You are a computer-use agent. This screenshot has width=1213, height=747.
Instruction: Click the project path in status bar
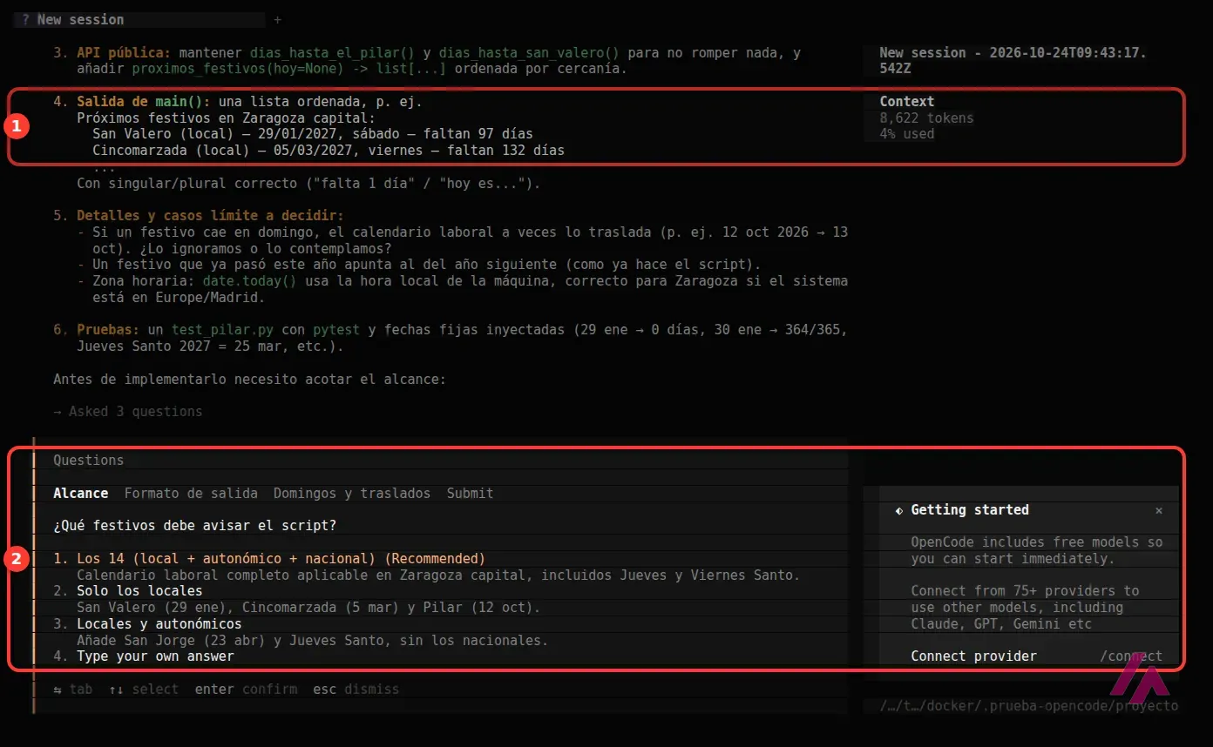point(1029,706)
